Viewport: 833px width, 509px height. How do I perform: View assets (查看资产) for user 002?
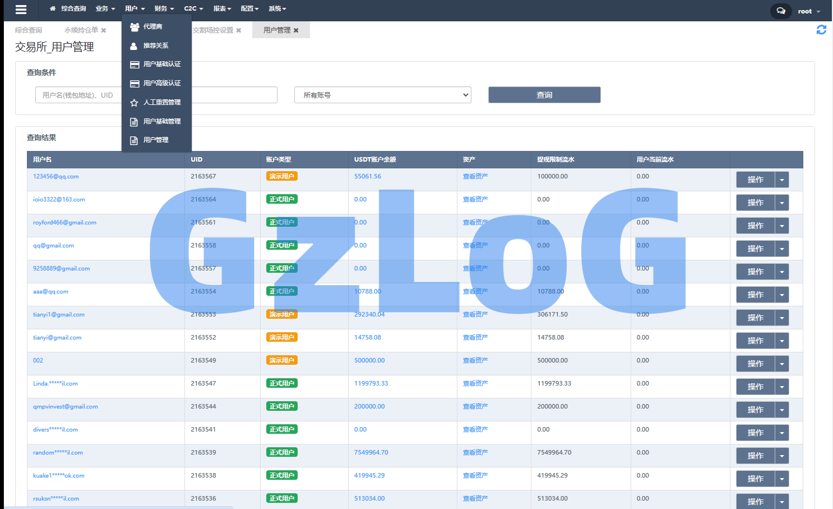click(x=475, y=360)
